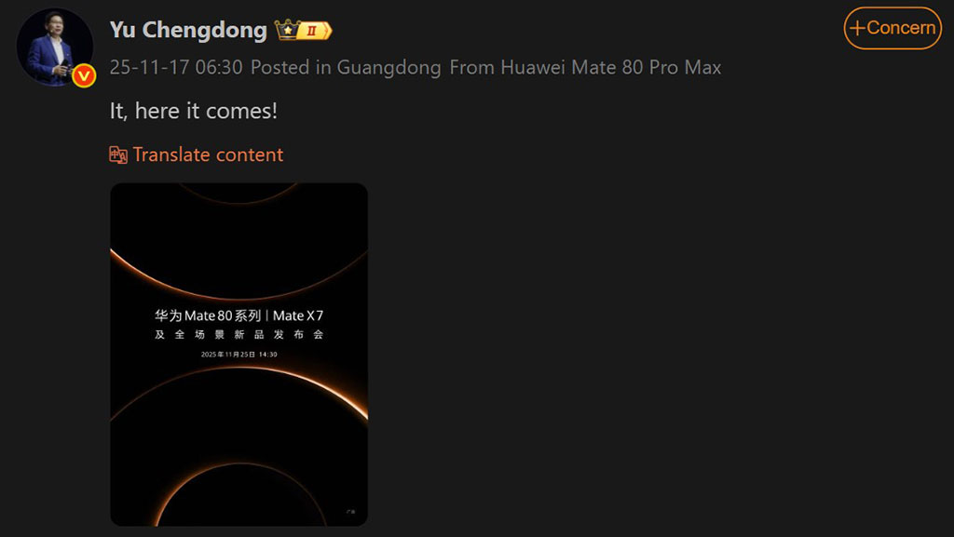
Task: Click the gold crown membership icon
Action: tap(287, 30)
